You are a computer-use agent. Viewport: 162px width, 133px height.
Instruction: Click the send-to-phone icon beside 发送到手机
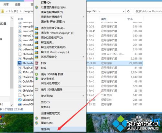37,79
